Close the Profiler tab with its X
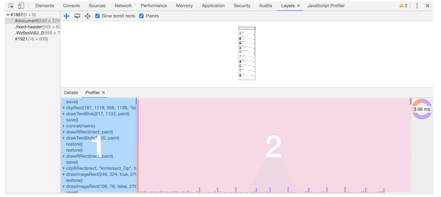The height and width of the screenshot is (197, 441). click(103, 93)
